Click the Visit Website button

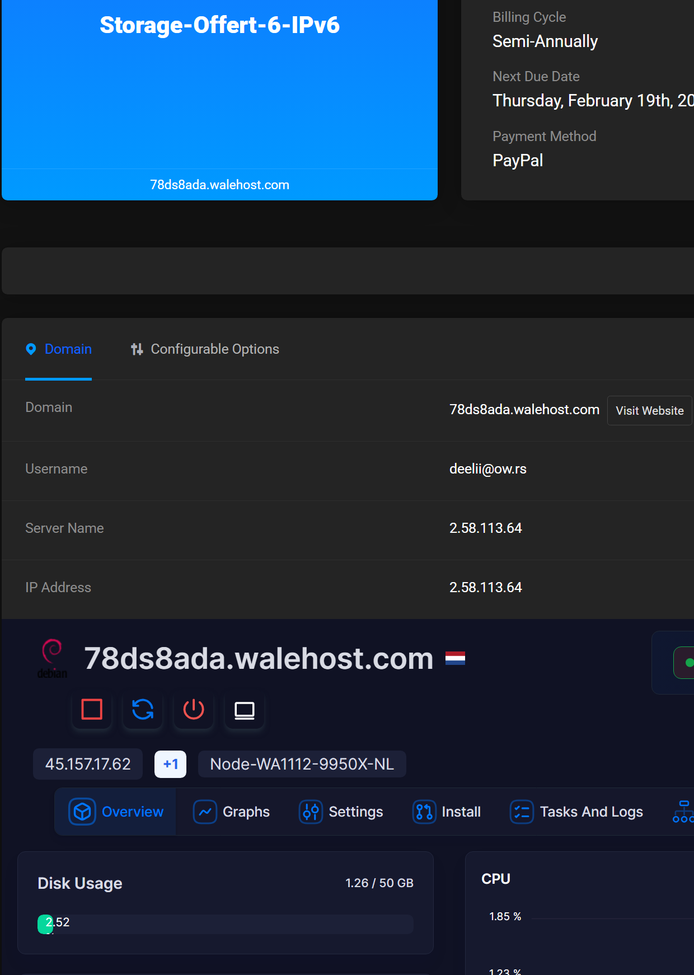click(649, 411)
